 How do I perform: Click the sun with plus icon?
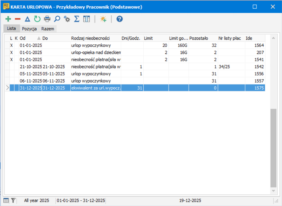tap(103, 19)
